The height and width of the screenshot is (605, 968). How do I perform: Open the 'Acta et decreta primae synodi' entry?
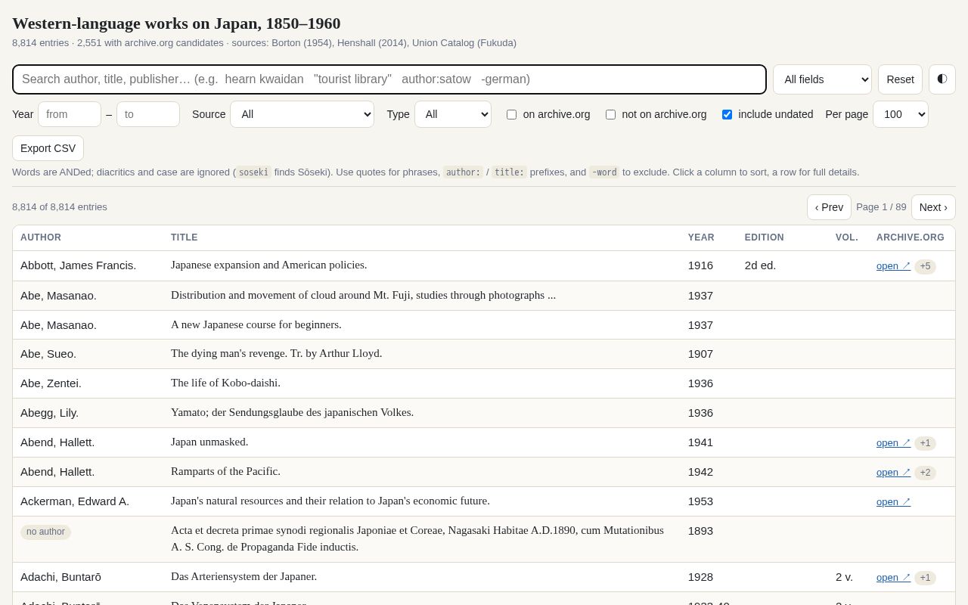point(484,539)
